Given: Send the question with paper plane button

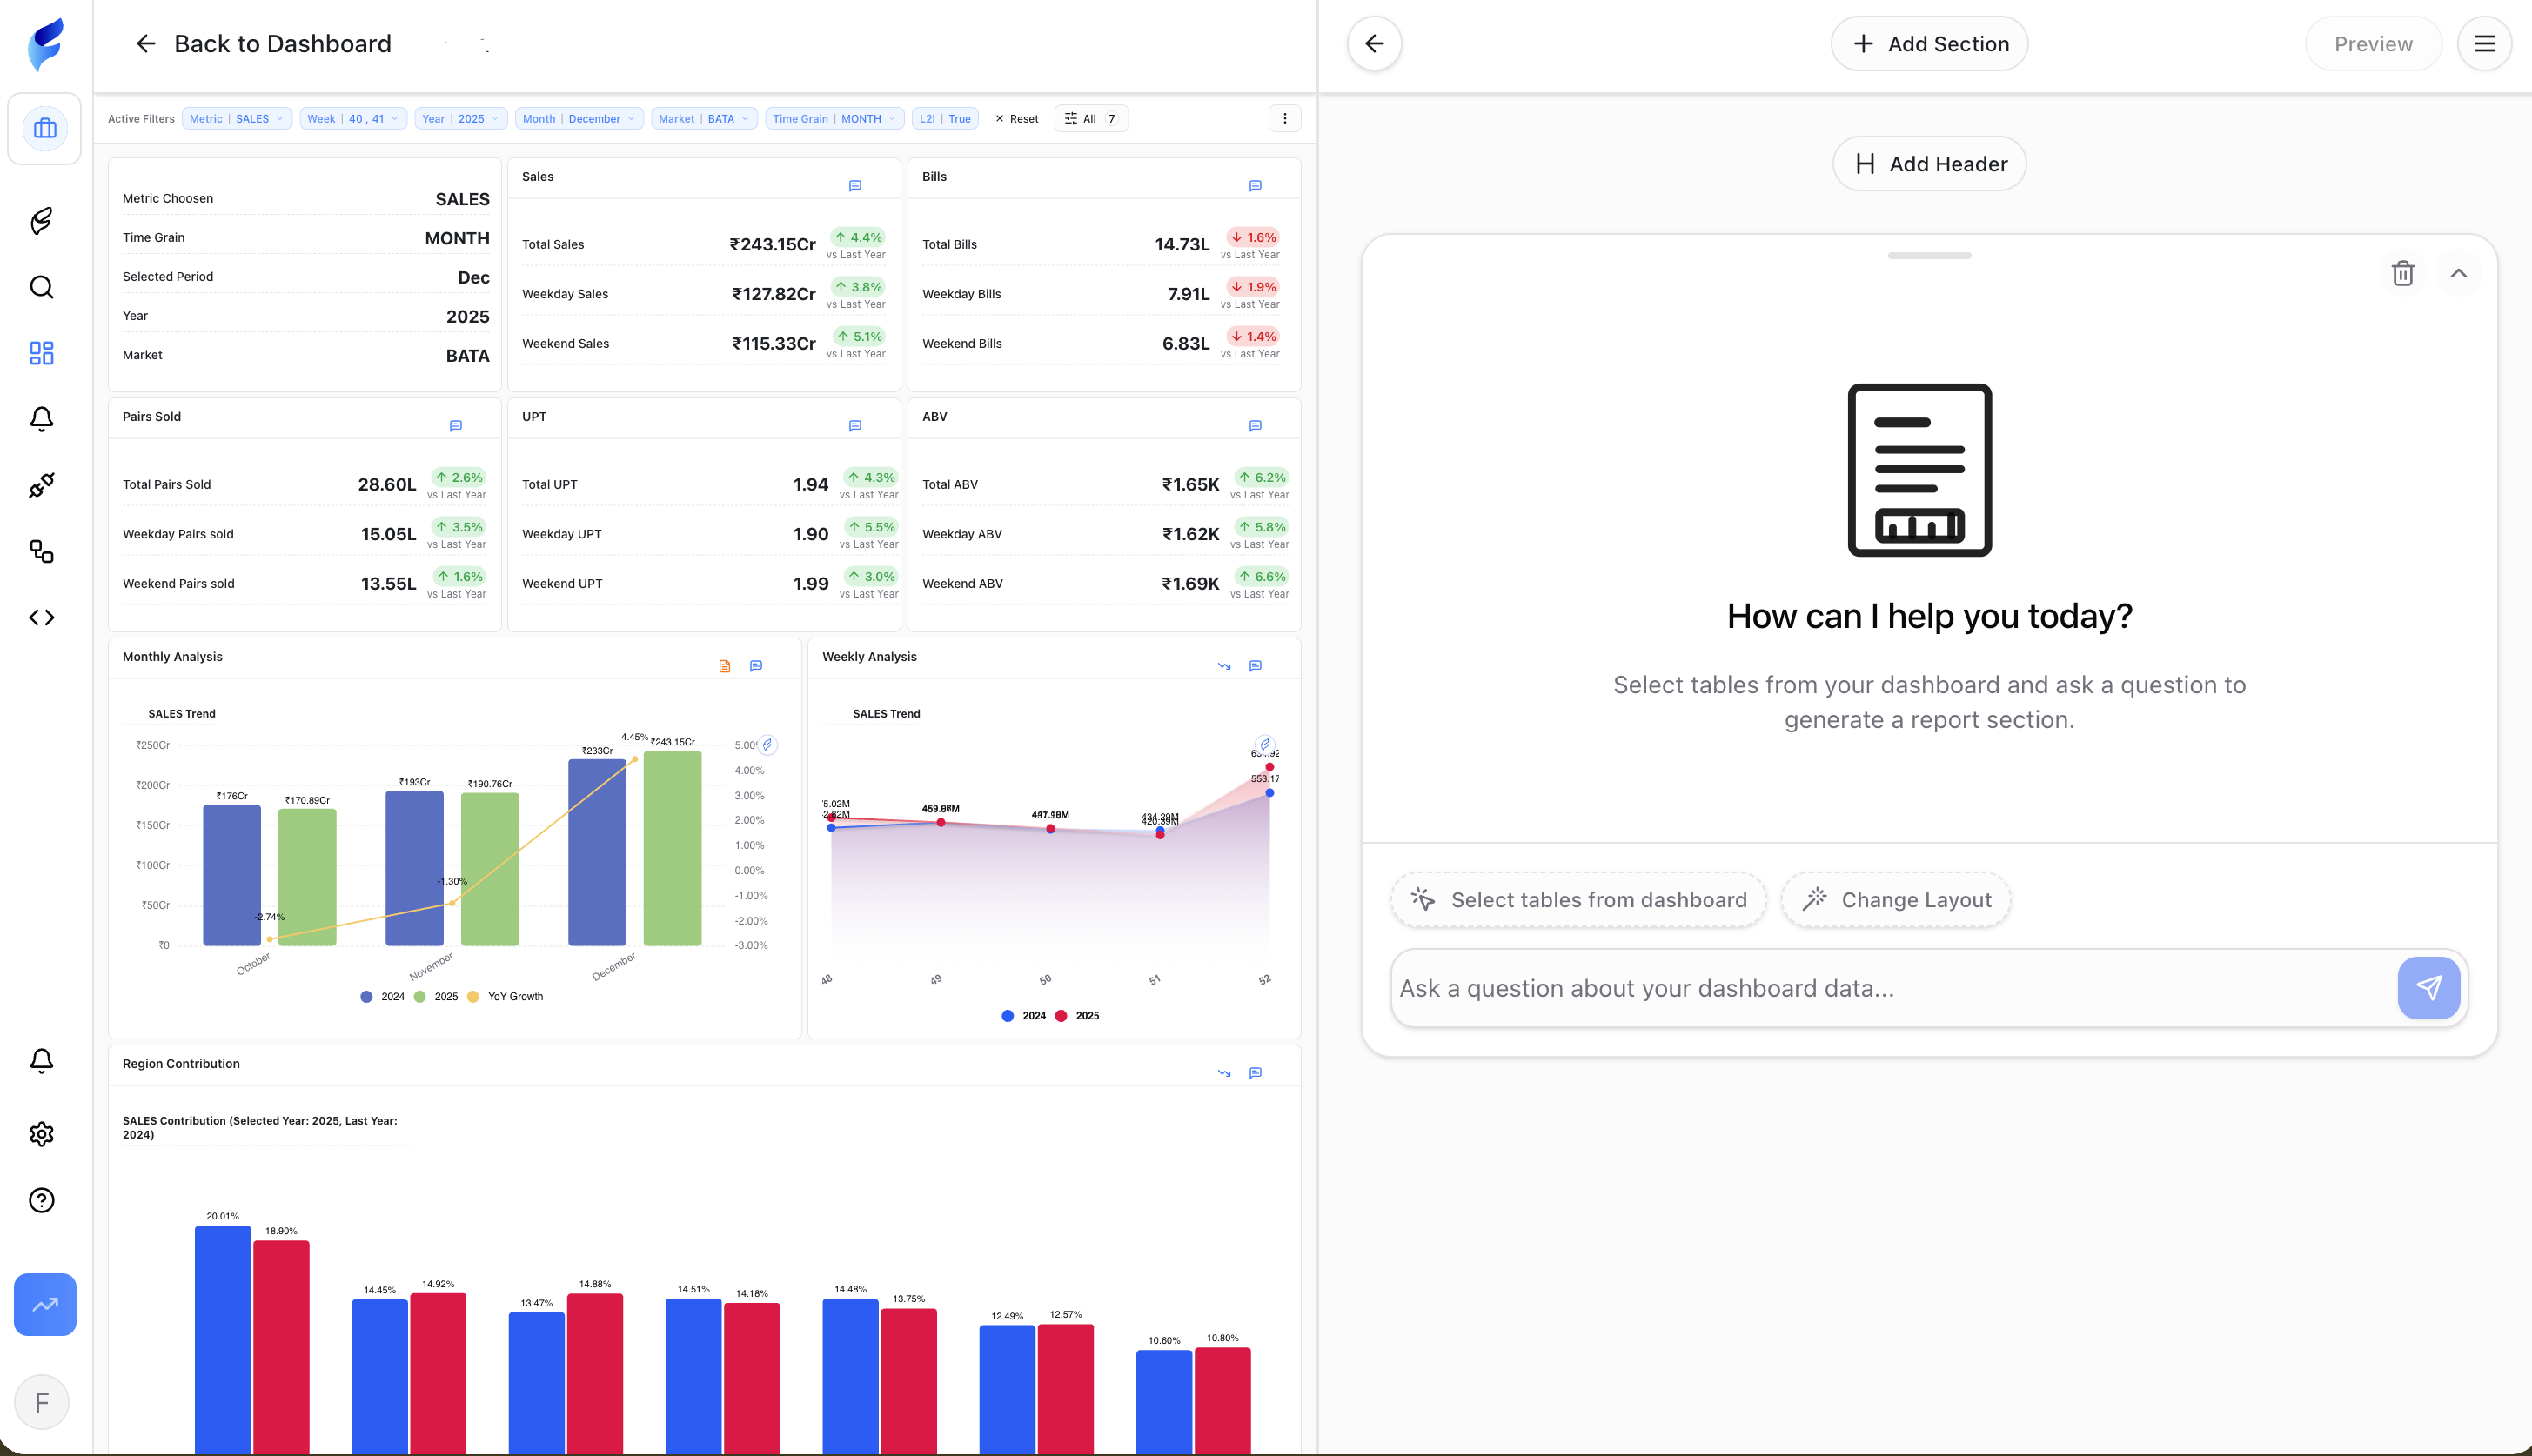Looking at the screenshot, I should [x=2428, y=988].
